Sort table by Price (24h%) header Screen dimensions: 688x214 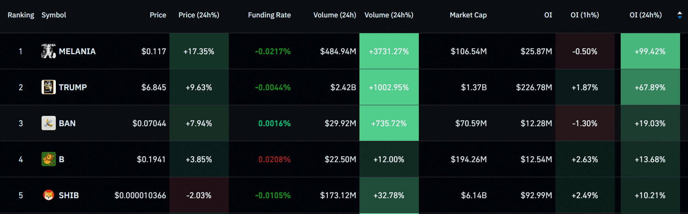pyautogui.click(x=199, y=15)
